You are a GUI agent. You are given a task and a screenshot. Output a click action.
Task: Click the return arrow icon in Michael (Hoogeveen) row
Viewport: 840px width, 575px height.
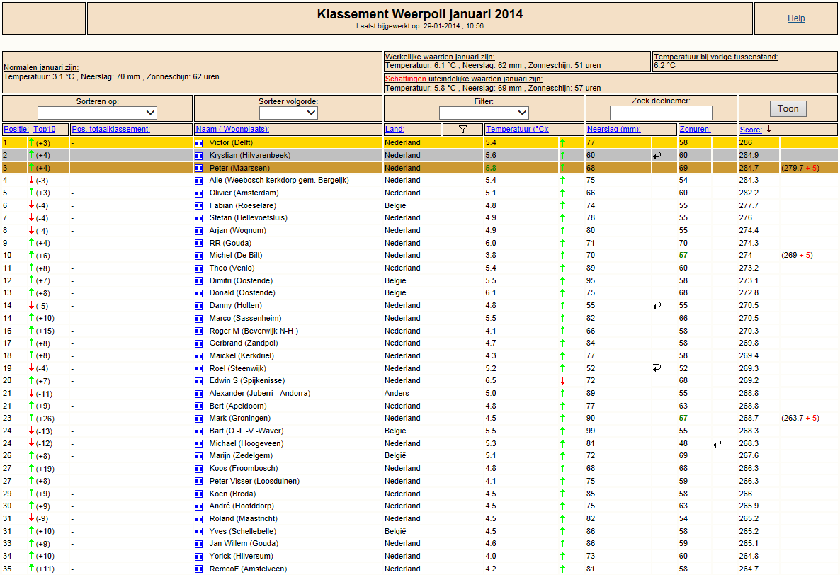717,443
